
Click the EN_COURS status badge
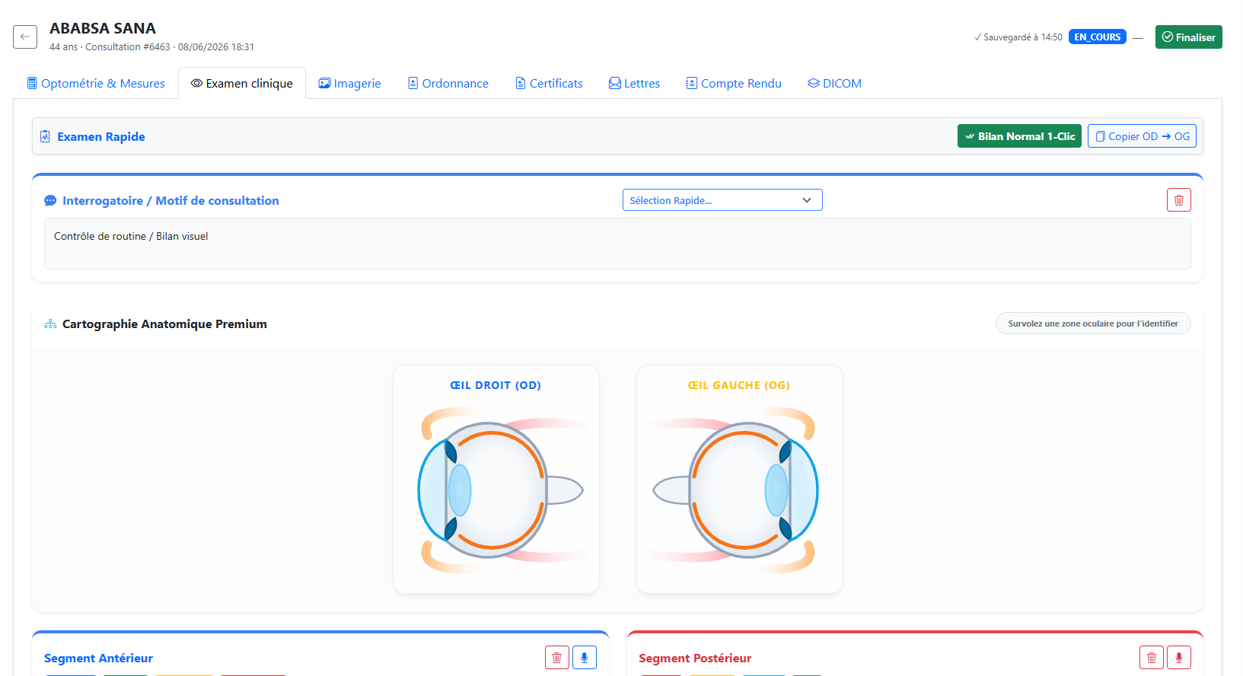click(1097, 37)
